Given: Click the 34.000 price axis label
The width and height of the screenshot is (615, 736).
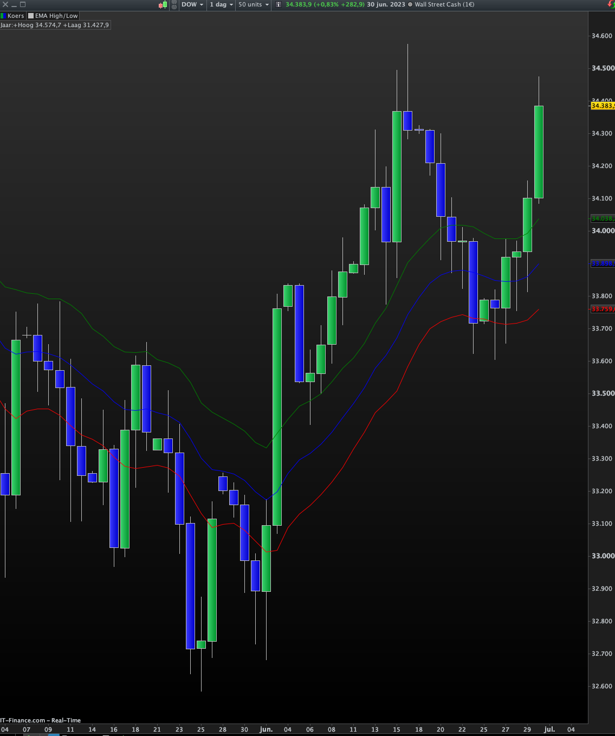Looking at the screenshot, I should pyautogui.click(x=603, y=231).
